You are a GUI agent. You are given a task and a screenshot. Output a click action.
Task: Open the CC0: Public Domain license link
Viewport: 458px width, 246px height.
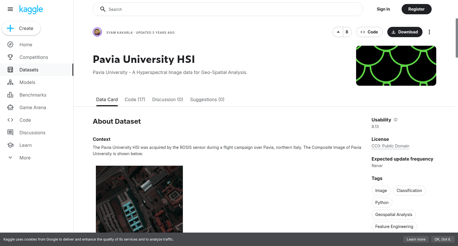tap(390, 146)
